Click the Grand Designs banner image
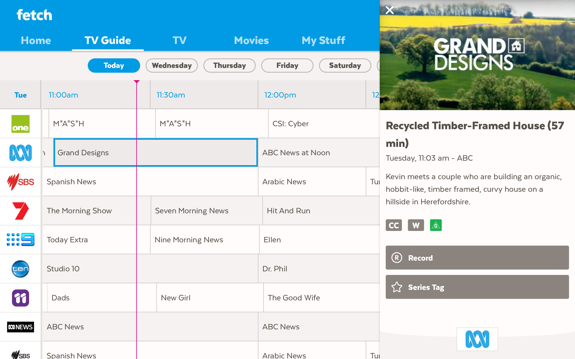 (477, 55)
